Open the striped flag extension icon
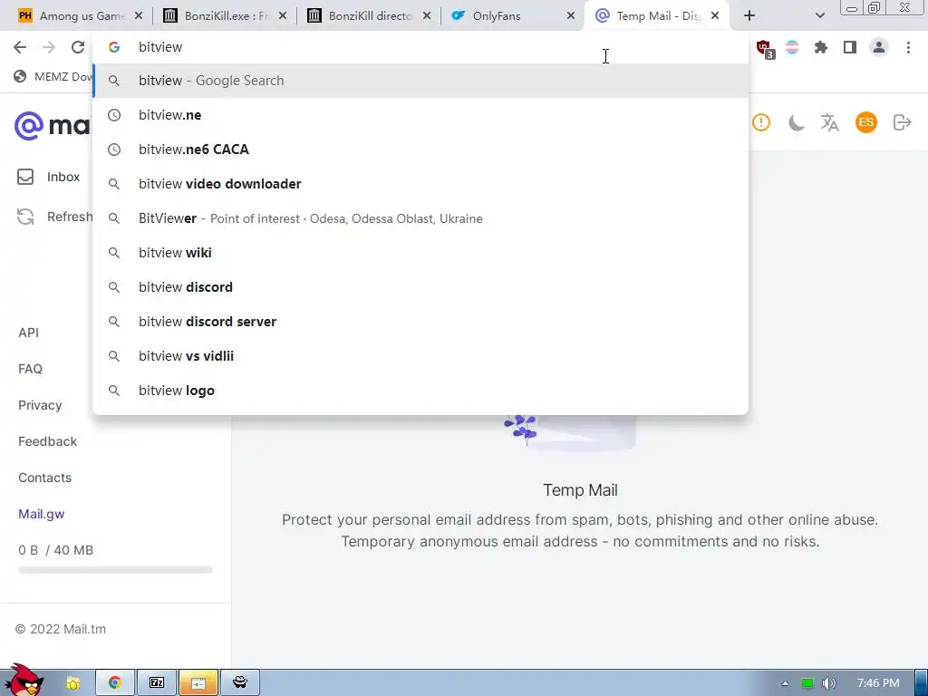Viewport: 928px width, 696px height. tap(792, 47)
